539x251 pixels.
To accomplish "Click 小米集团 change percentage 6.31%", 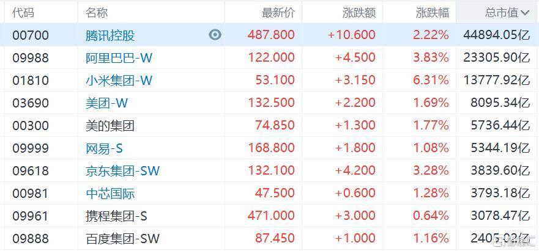I will pos(433,81).
